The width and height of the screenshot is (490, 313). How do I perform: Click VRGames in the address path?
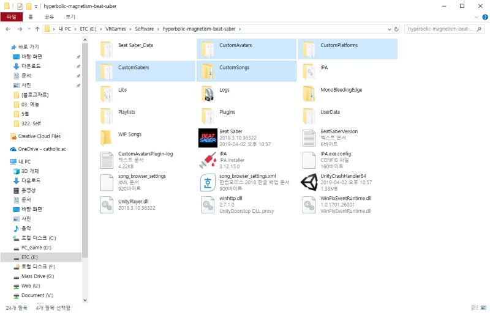tap(115, 29)
